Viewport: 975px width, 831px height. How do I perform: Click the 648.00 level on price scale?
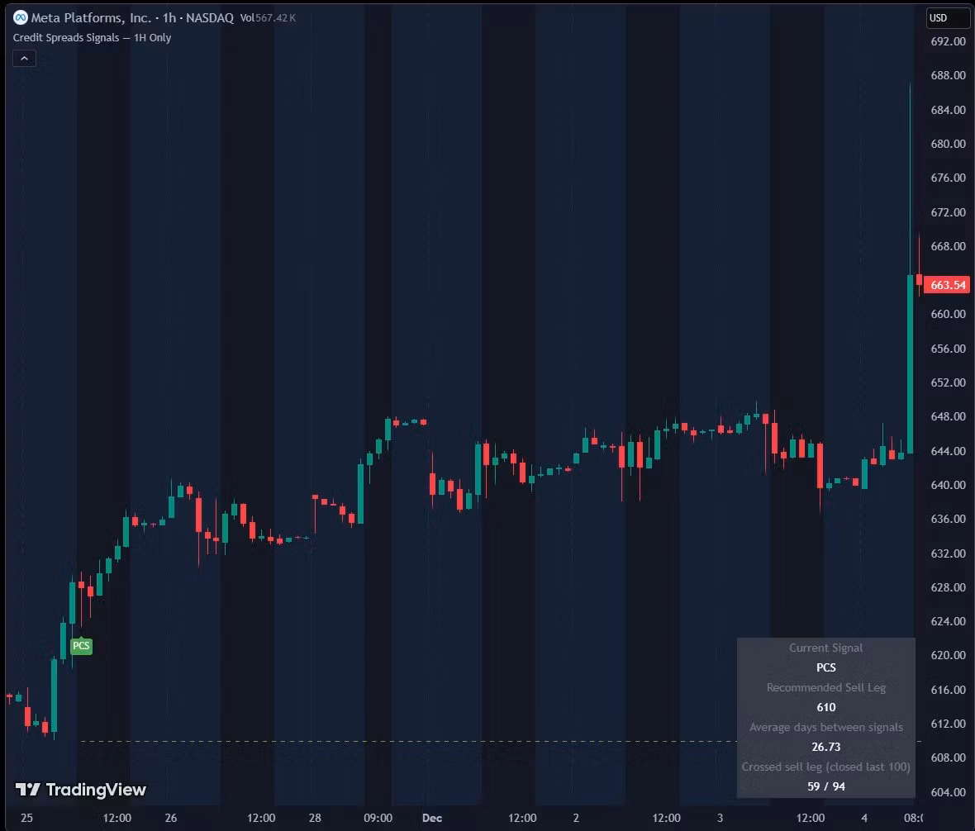coord(948,416)
